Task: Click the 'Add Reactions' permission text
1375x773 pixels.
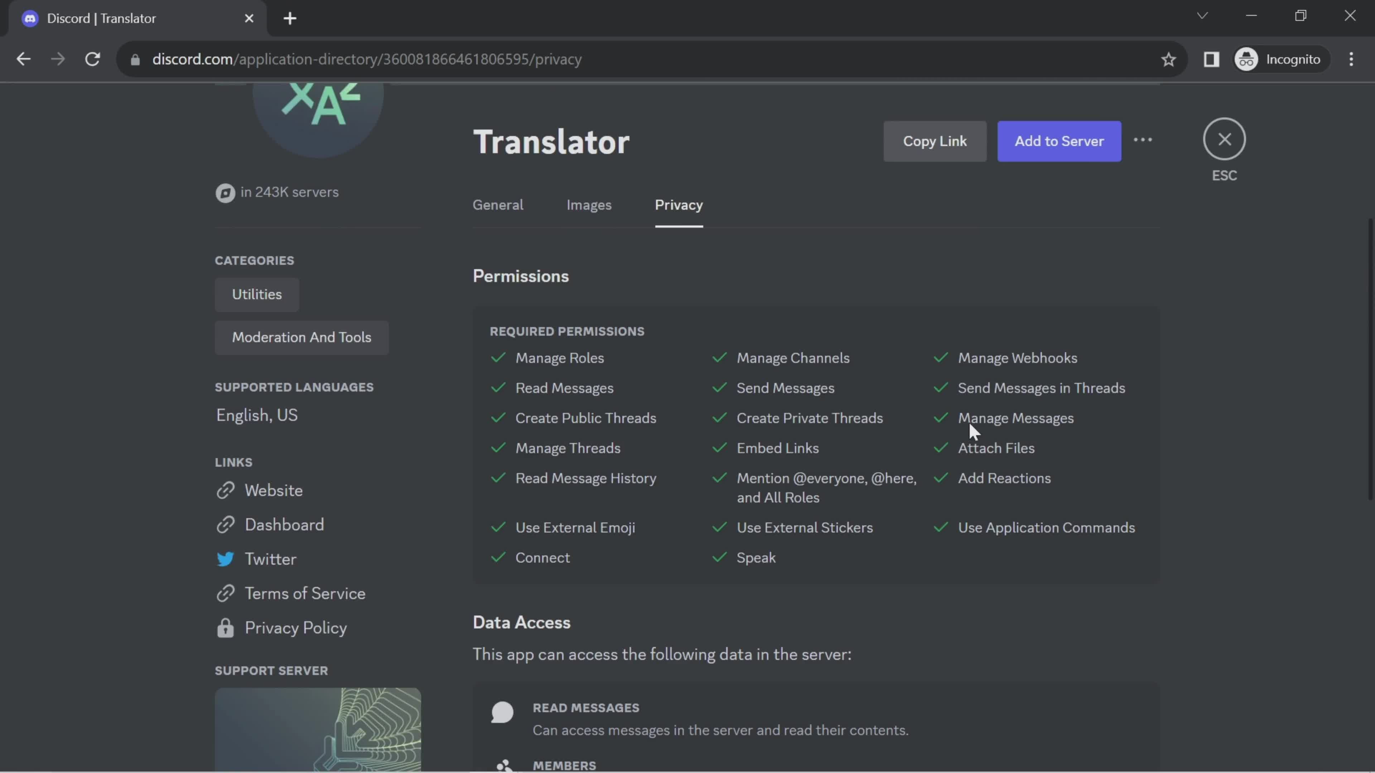Action: point(1004,478)
